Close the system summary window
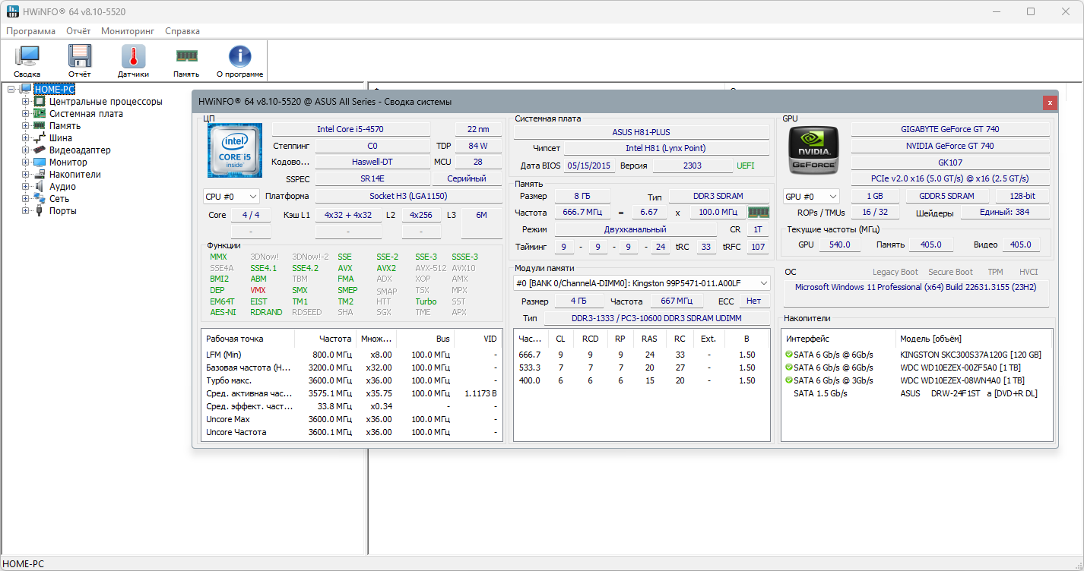This screenshot has height=571, width=1084. [x=1050, y=102]
